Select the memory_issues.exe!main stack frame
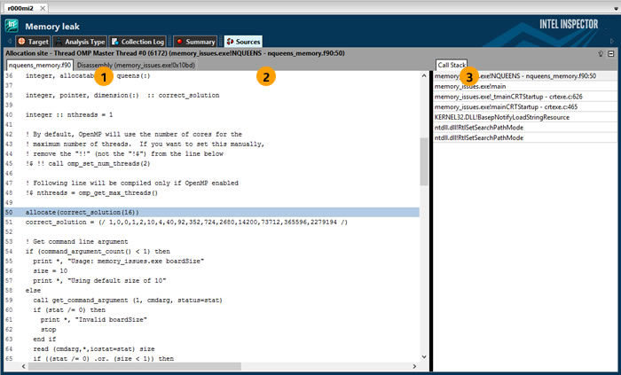Image resolution: width=621 pixels, height=375 pixels. click(469, 86)
